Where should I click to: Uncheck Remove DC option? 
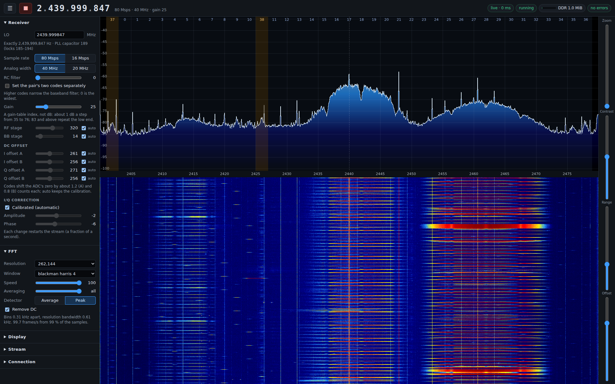(x=7, y=309)
